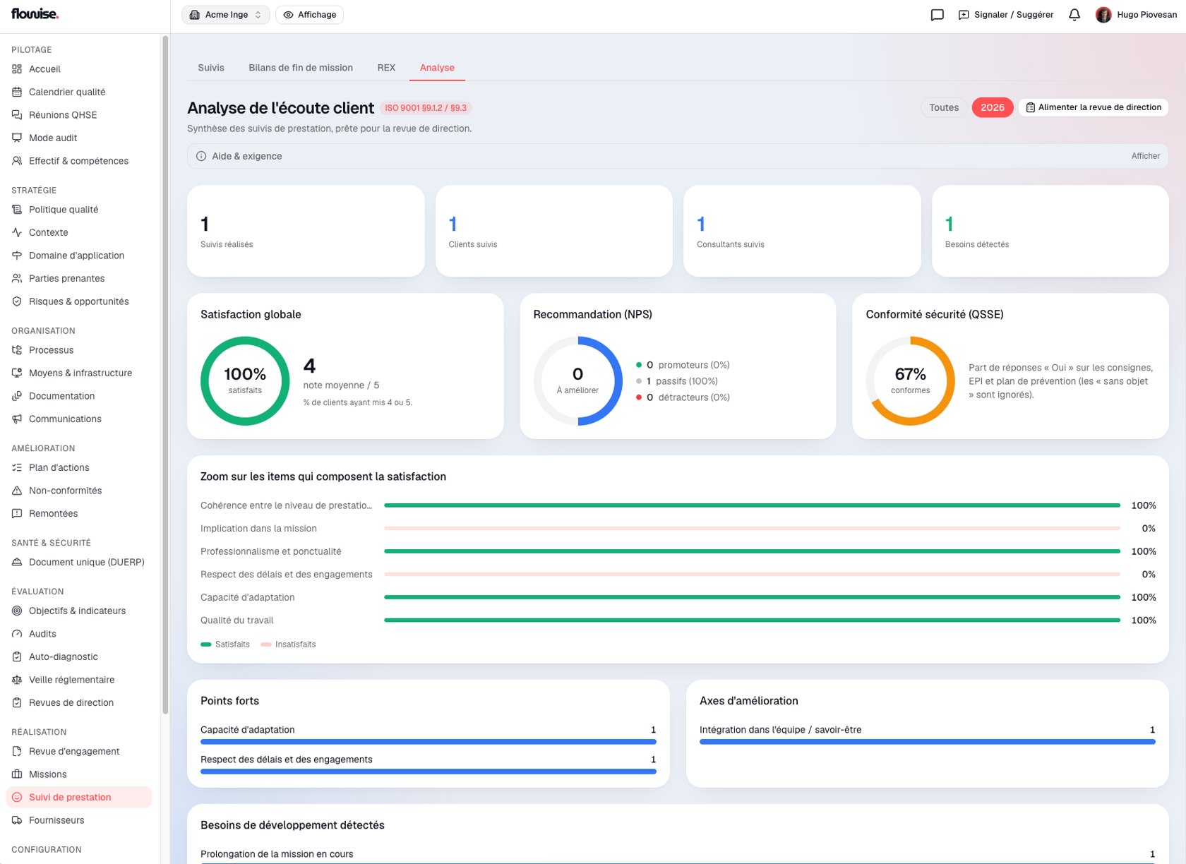Toggle the Affichage eye button
Screen dimensions: 1186x864
tap(309, 15)
